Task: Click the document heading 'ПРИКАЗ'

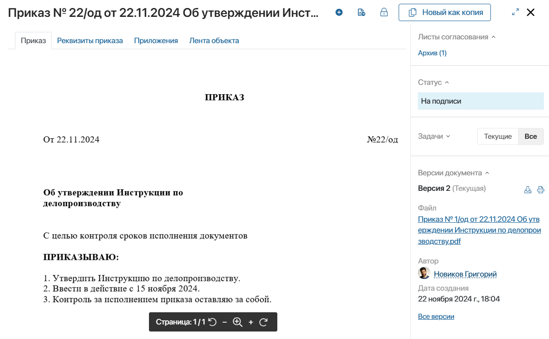Action: (x=224, y=98)
